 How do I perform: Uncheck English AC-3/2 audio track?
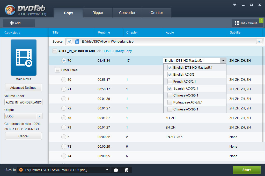point(170,75)
